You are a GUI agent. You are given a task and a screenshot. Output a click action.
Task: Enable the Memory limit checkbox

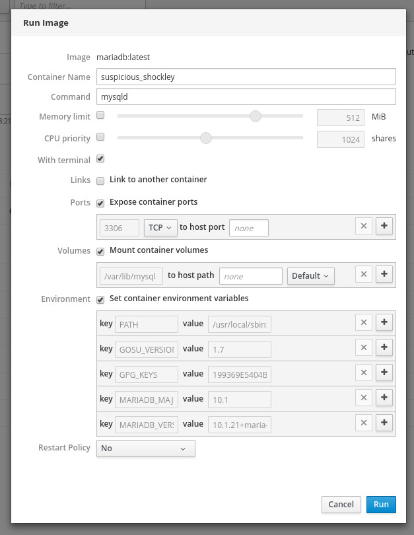pos(100,116)
